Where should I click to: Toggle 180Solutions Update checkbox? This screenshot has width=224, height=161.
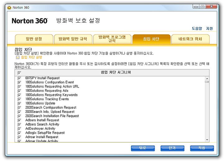[19, 104]
